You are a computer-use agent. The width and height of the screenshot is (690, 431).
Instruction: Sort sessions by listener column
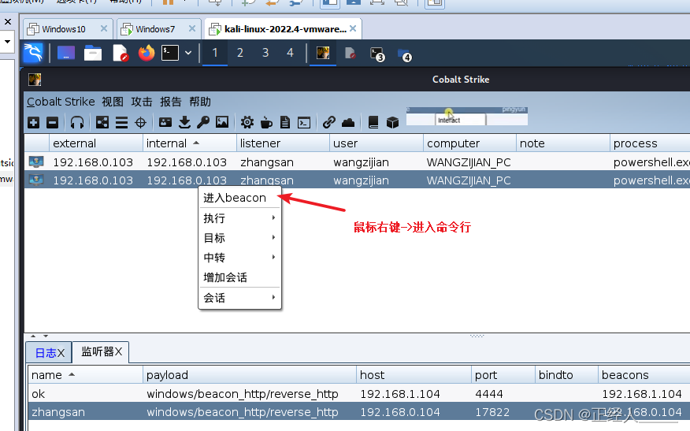click(283, 143)
